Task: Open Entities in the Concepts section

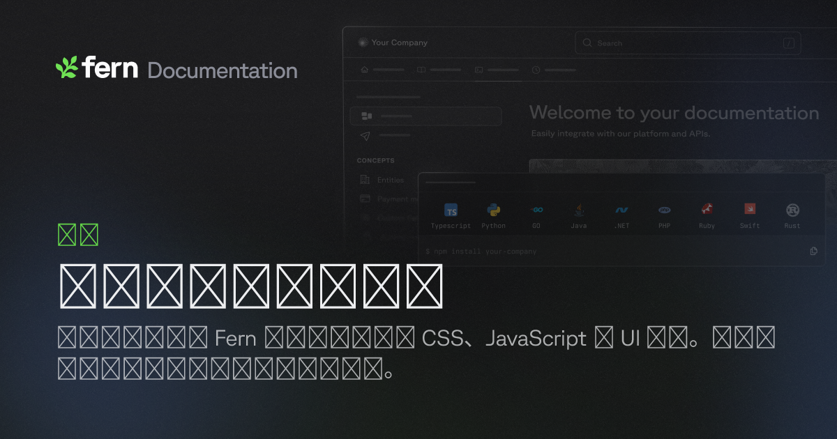Action: [391, 180]
